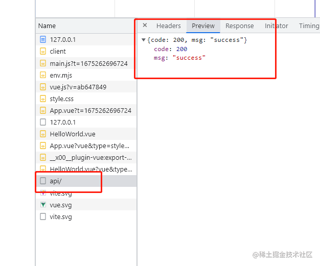The width and height of the screenshot is (320, 266).
Task: Click the script icon next to client
Action: [x=43, y=52]
